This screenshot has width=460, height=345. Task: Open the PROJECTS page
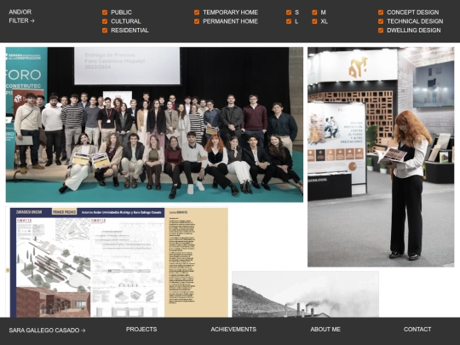click(x=141, y=330)
